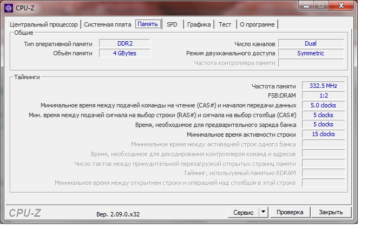Switch to the Системная плата tab
This screenshot has width=367, height=243.
(x=107, y=24)
